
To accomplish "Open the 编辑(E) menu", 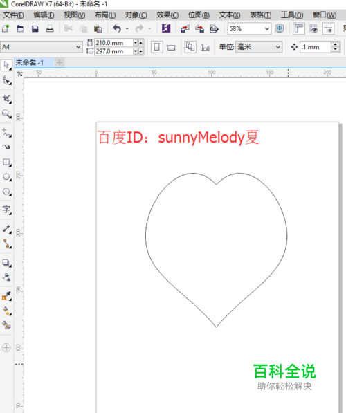I will click(44, 15).
